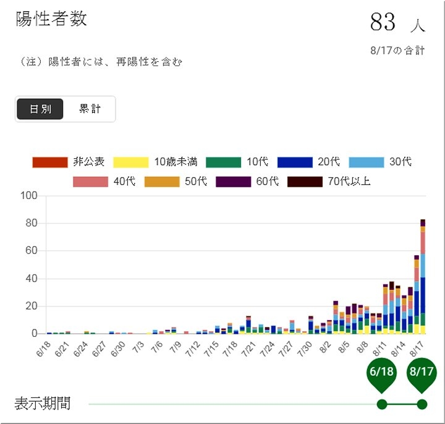Toggle the 非公表 red legend swatch
This screenshot has height=424, width=445.
point(49,162)
